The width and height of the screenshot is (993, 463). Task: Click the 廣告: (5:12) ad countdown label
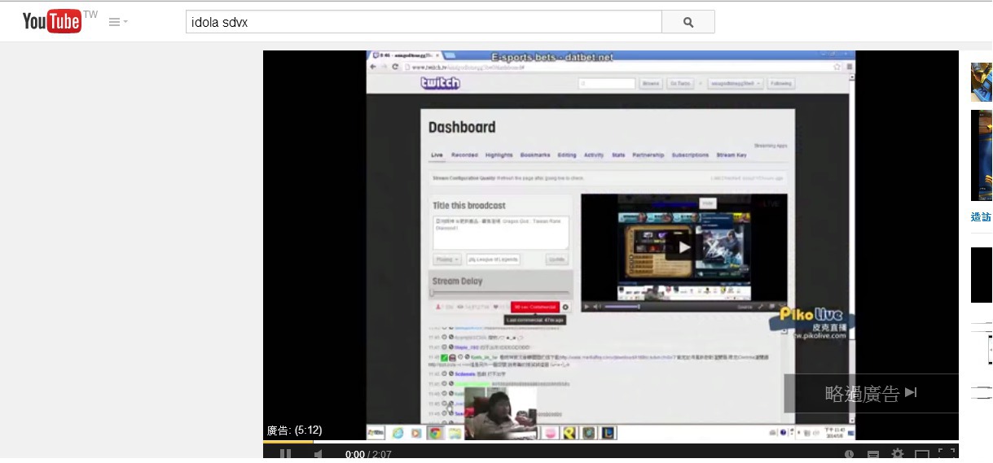pos(294,430)
